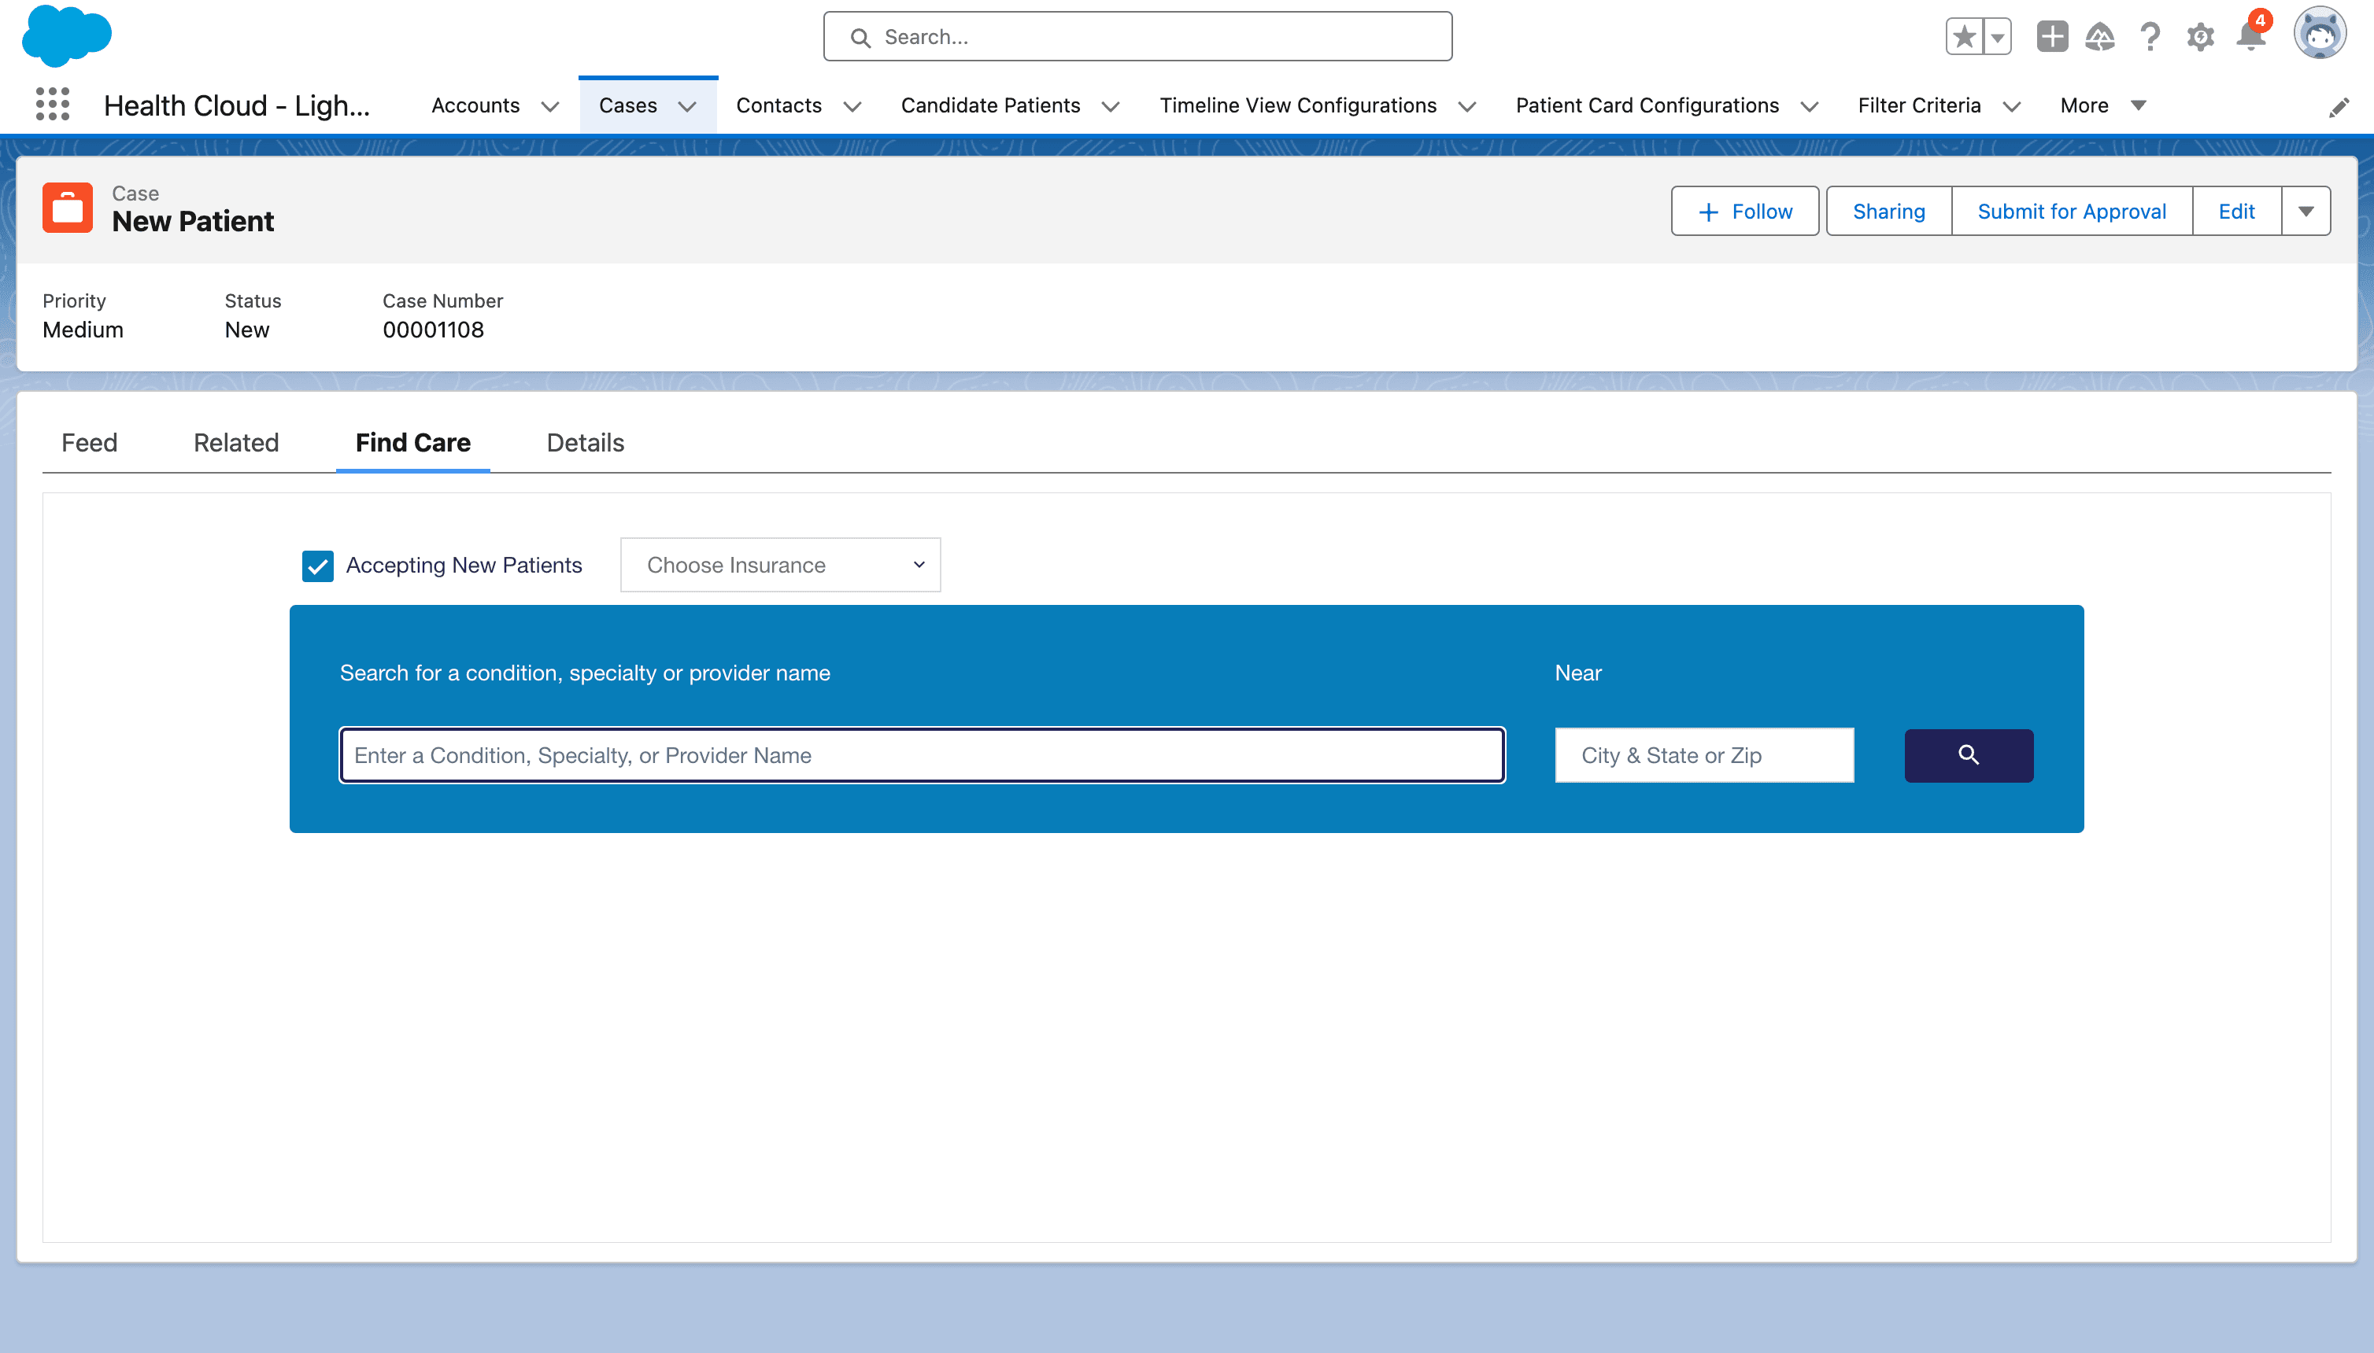The height and width of the screenshot is (1353, 2374).
Task: Expand Patient Card Configurations chevron
Action: (1810, 107)
